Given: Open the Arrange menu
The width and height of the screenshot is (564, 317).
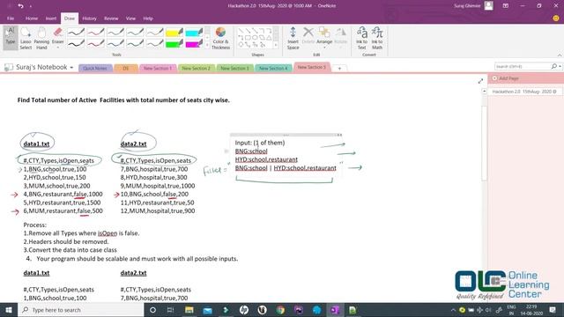Looking at the screenshot, I should point(324,37).
